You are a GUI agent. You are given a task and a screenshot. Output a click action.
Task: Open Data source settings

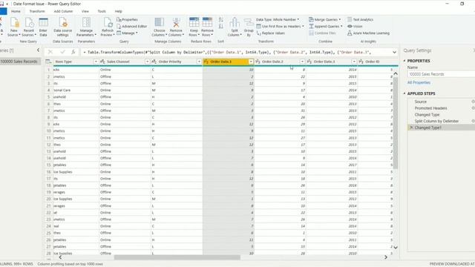62,27
